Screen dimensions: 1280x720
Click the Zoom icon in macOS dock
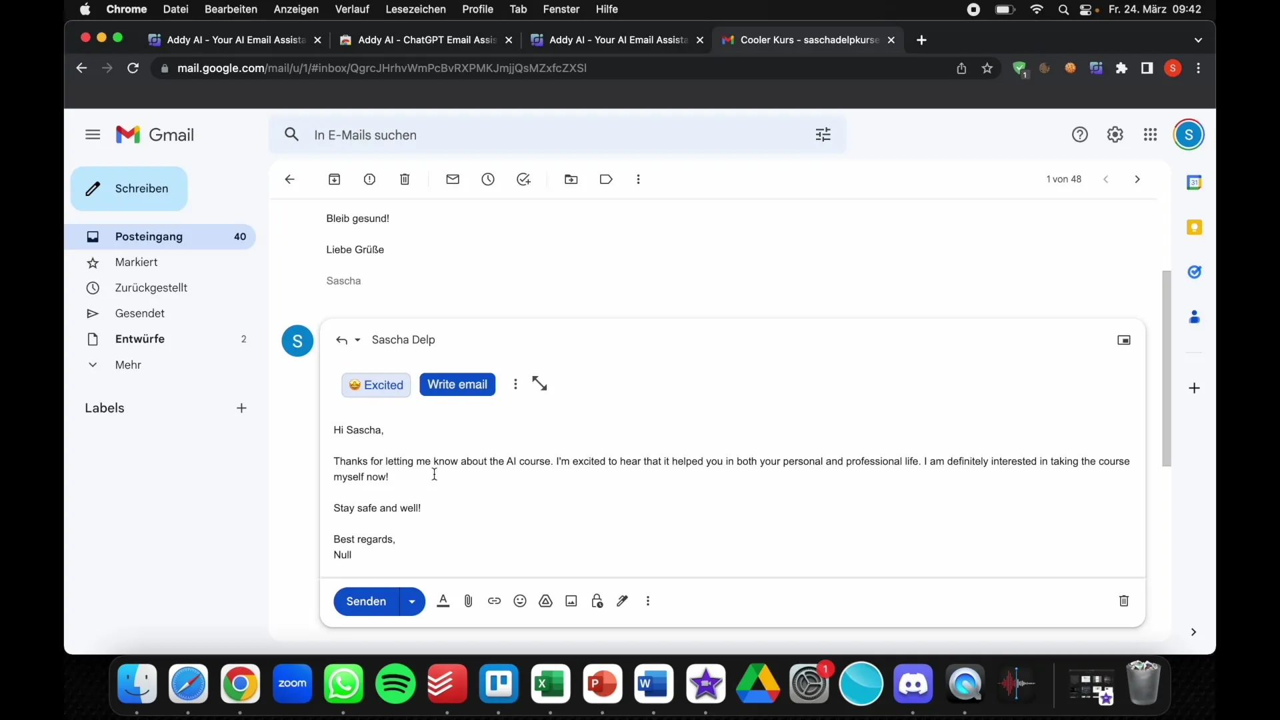(x=292, y=683)
